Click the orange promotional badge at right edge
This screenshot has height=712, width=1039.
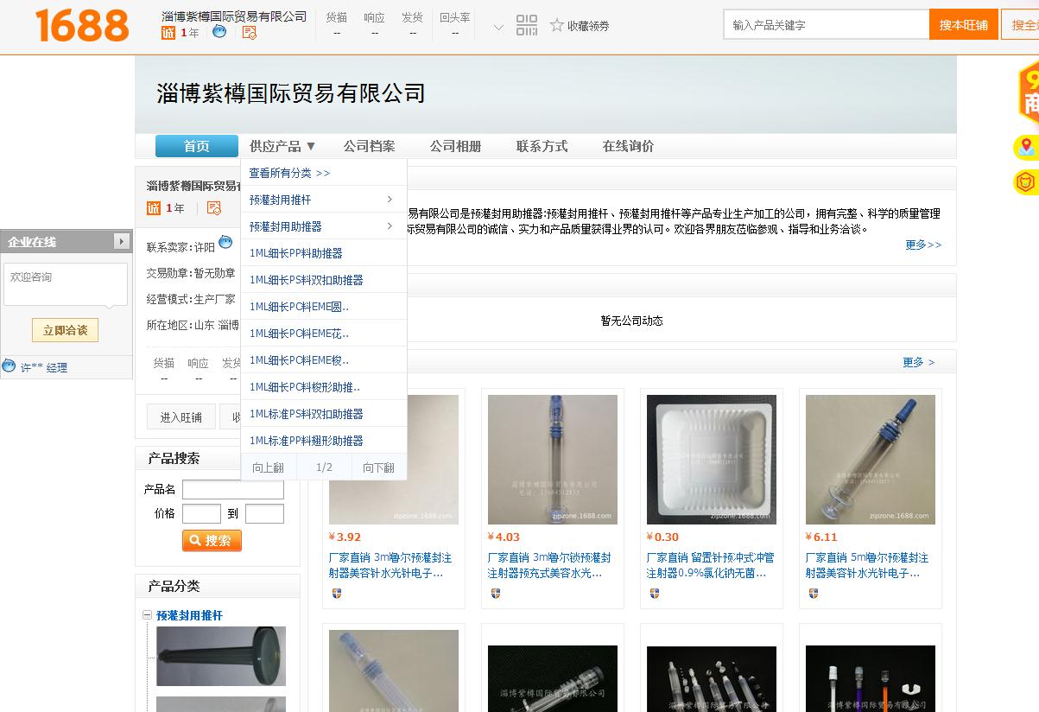tap(1028, 93)
